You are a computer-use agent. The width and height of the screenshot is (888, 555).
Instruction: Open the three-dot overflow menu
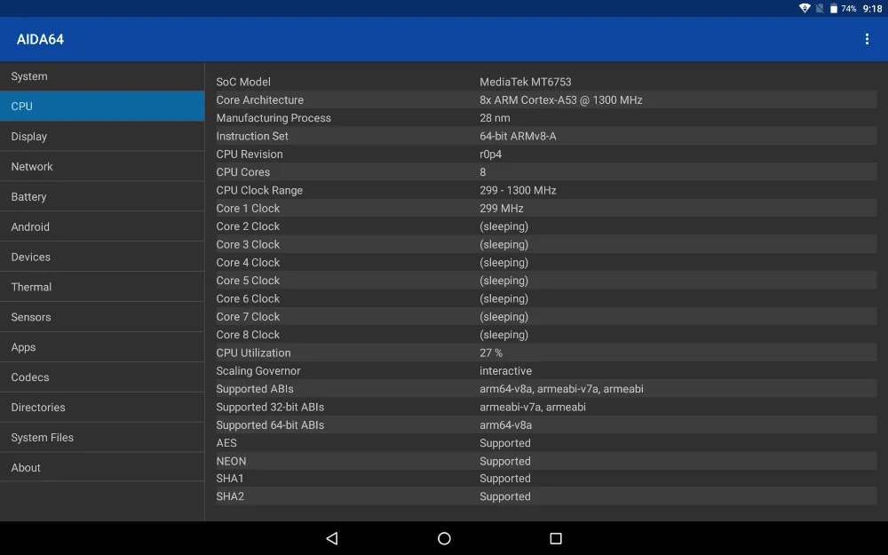[x=867, y=39]
